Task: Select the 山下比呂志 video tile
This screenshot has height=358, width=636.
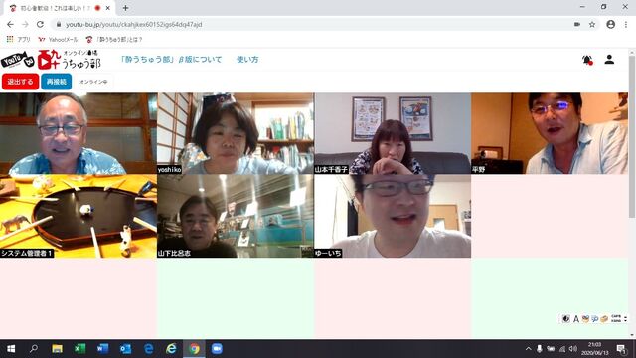Action: coord(236,217)
